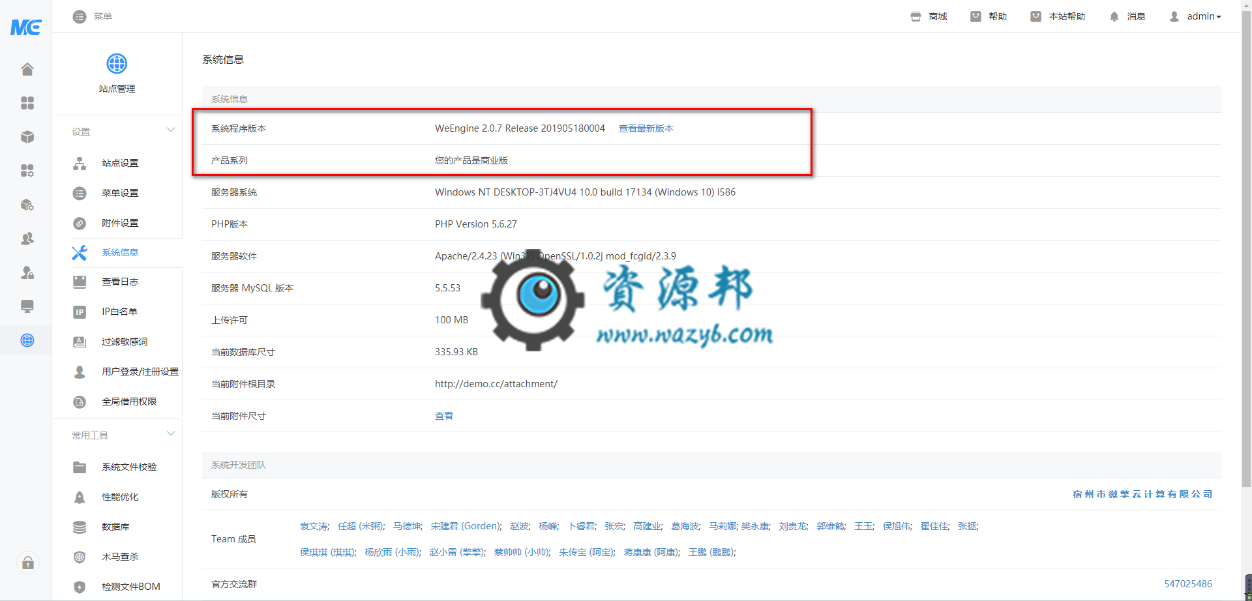1252x601 pixels.
Task: Click the 木马查杀 shield icon
Action: [80, 557]
